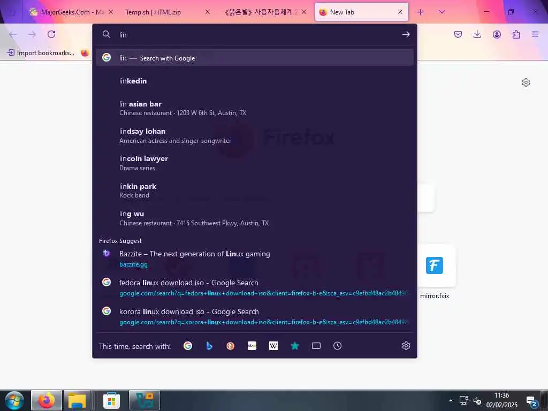
Task: Click Firefox in the taskbar
Action: click(47, 400)
